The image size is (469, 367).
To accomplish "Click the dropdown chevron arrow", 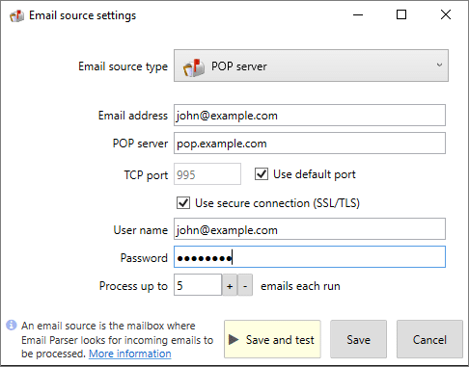I will click(439, 65).
